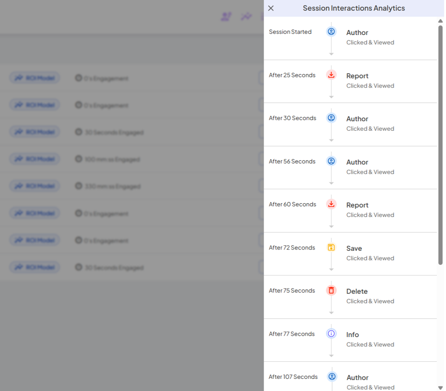Select 'After 30 Seconds' timestamp text
The height and width of the screenshot is (391, 446).
tap(292, 118)
